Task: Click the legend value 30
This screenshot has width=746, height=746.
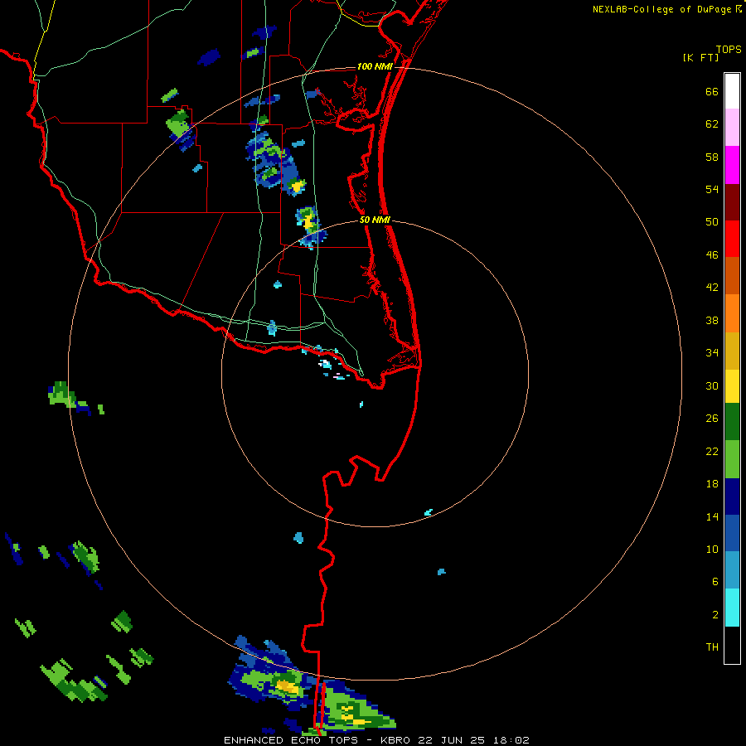Action: [712, 385]
